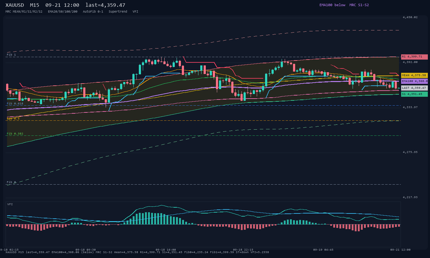Click the "Fib 1" level label
430x258 pixels.
pyautogui.click(x=11, y=55)
